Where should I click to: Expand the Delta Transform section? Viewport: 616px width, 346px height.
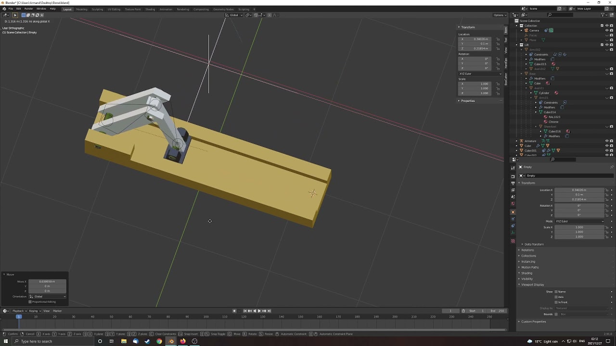(533, 244)
